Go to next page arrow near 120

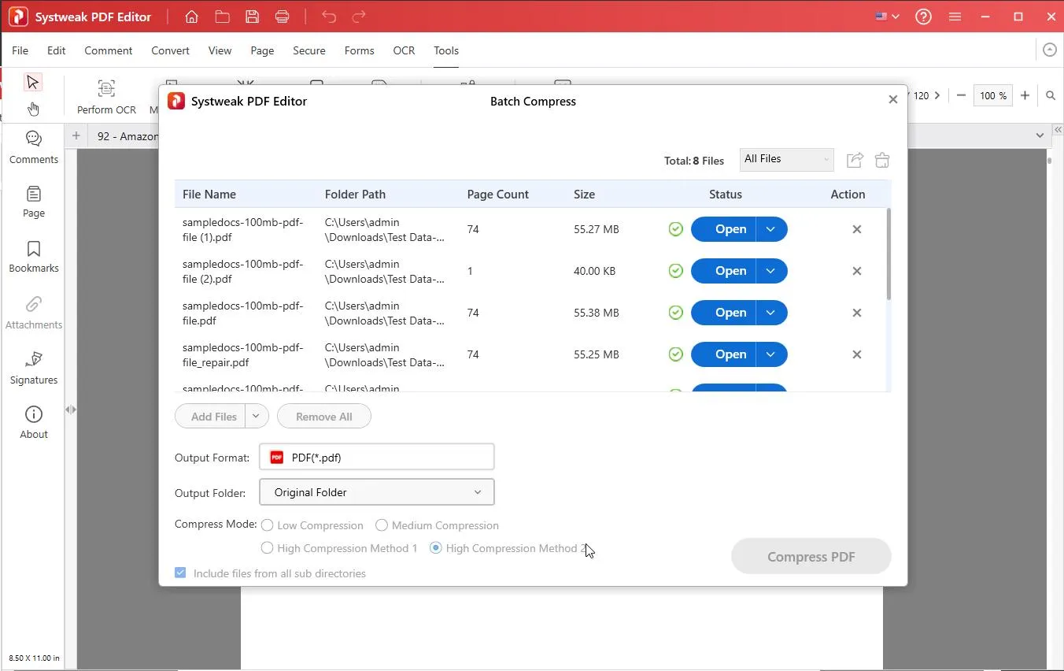tap(937, 95)
